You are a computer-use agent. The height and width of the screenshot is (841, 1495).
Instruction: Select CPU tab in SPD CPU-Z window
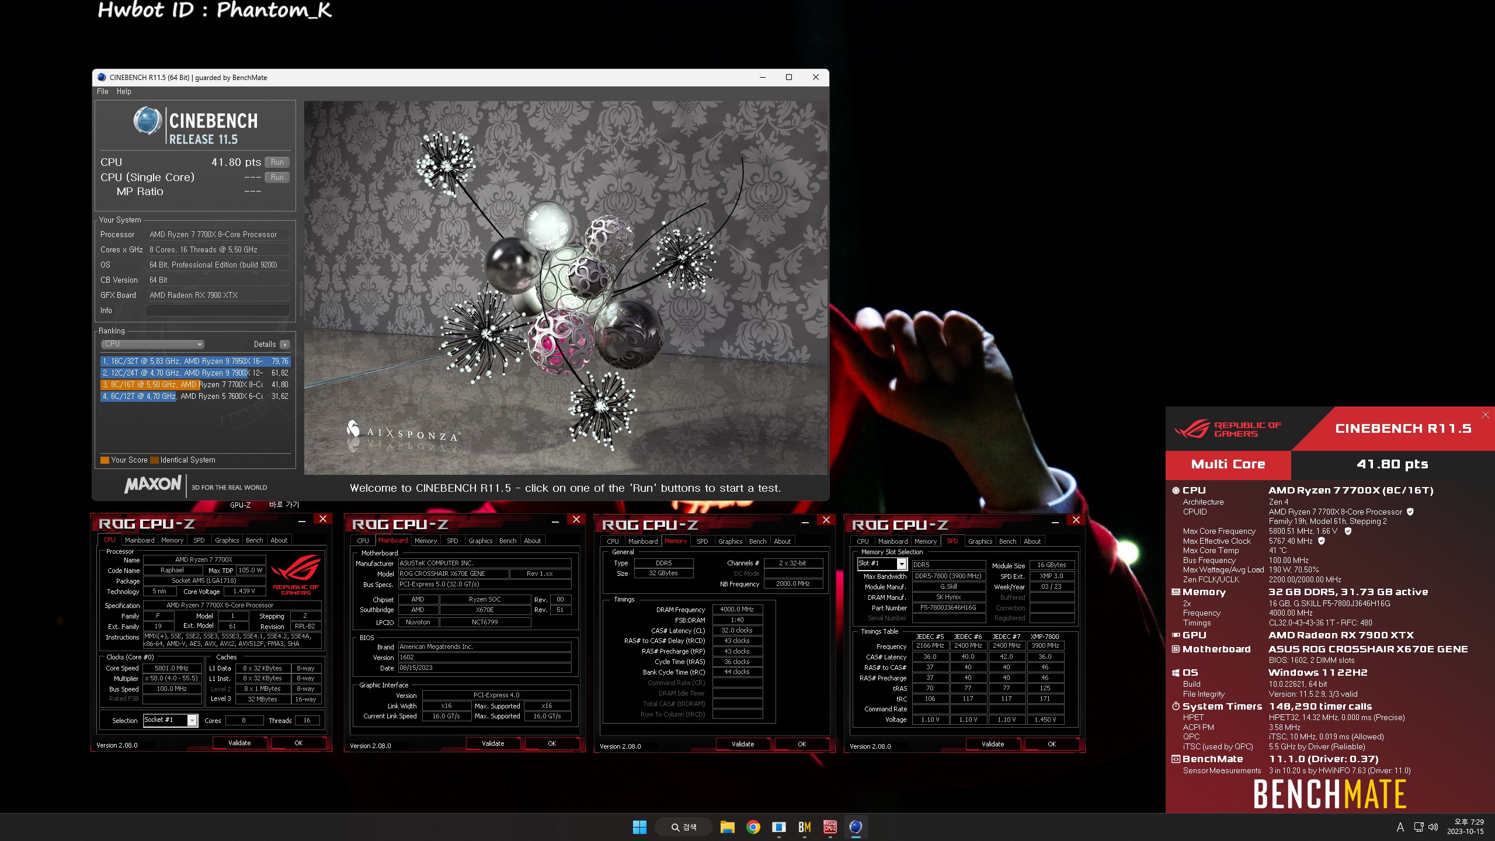click(863, 541)
